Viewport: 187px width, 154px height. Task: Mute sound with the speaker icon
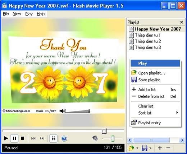(95, 138)
